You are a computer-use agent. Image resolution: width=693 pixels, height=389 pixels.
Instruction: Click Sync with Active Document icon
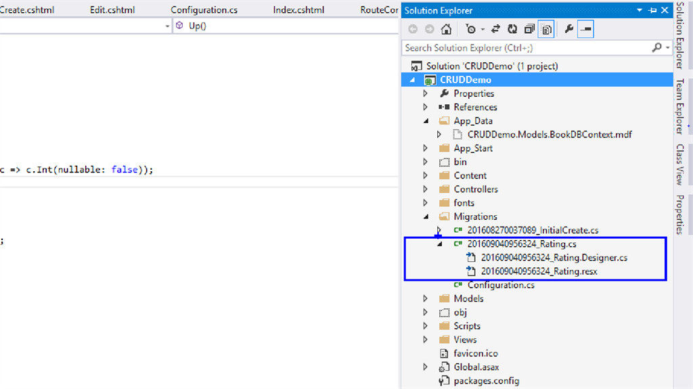pyautogui.click(x=495, y=29)
